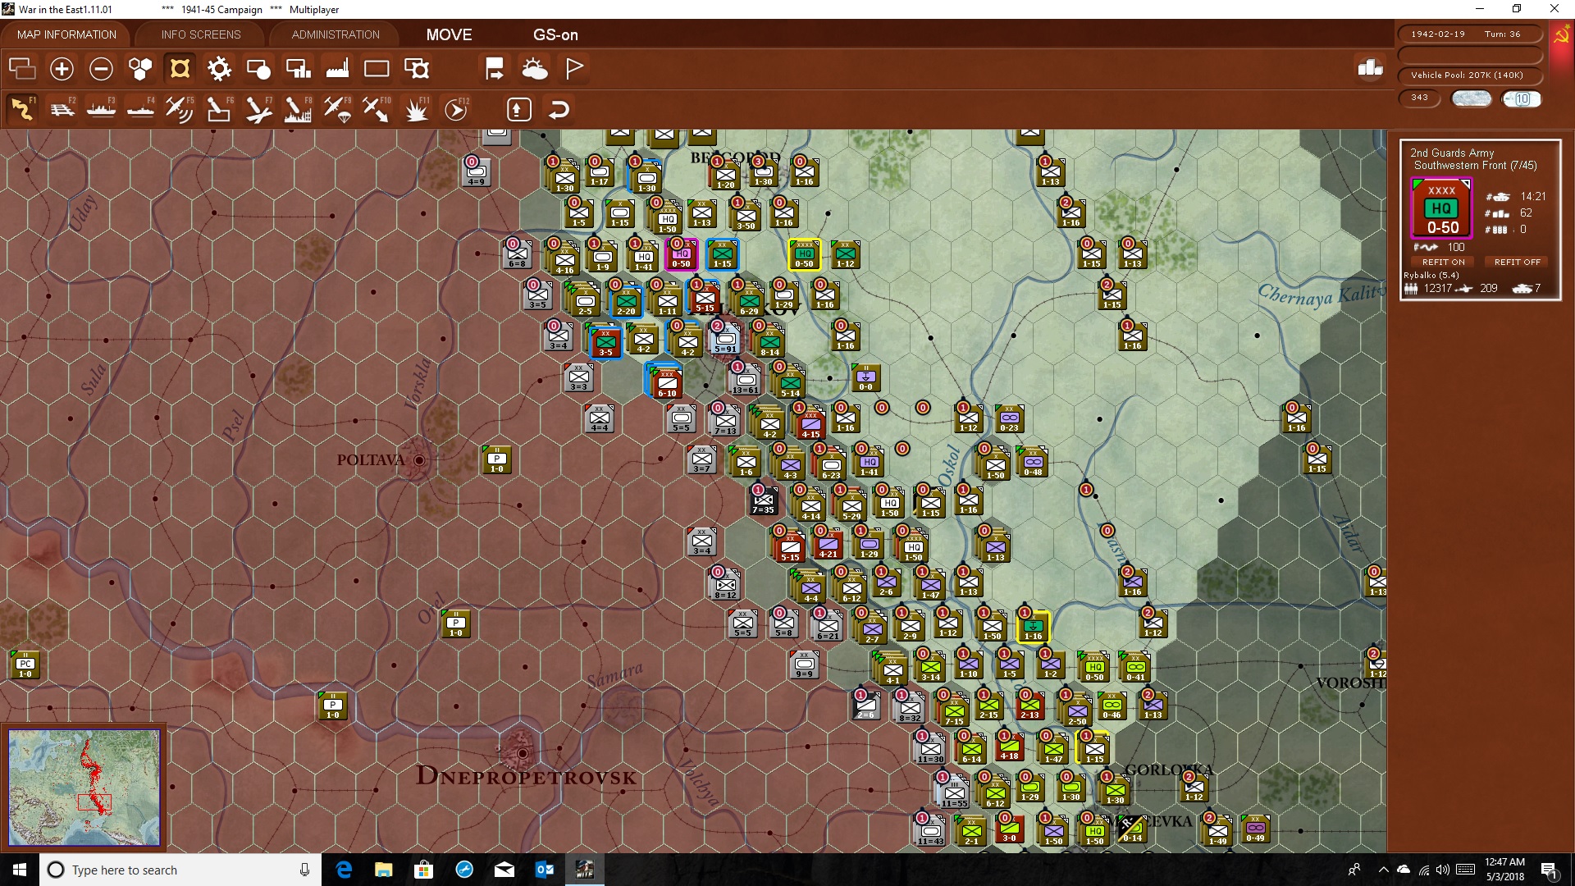The width and height of the screenshot is (1575, 886).
Task: Click the 2nd Guards Army HQ counter in panel
Action: coord(1441,208)
